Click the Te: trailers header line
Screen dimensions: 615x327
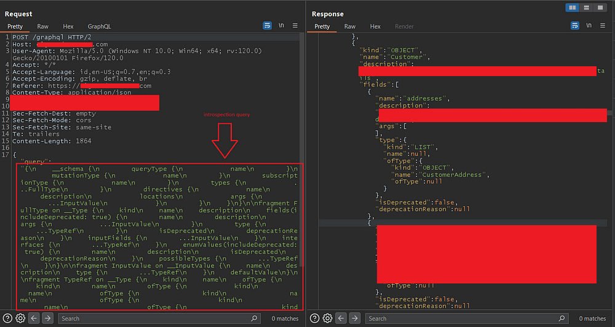coord(38,134)
